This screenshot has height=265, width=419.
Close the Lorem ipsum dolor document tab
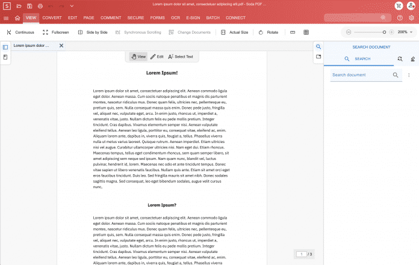(61, 46)
